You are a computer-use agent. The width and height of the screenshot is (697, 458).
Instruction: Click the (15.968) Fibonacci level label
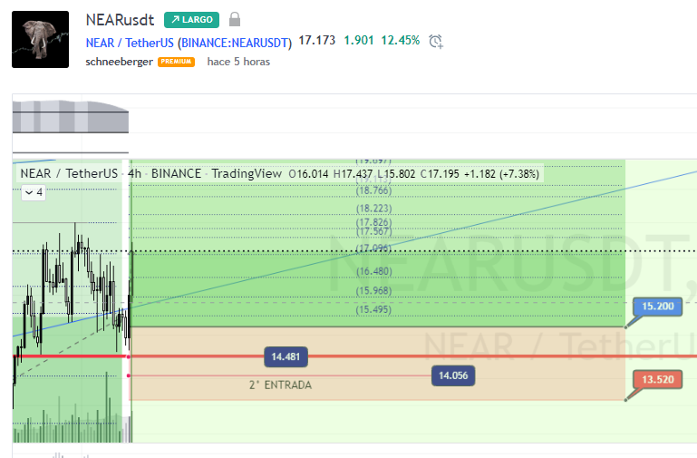[373, 291]
